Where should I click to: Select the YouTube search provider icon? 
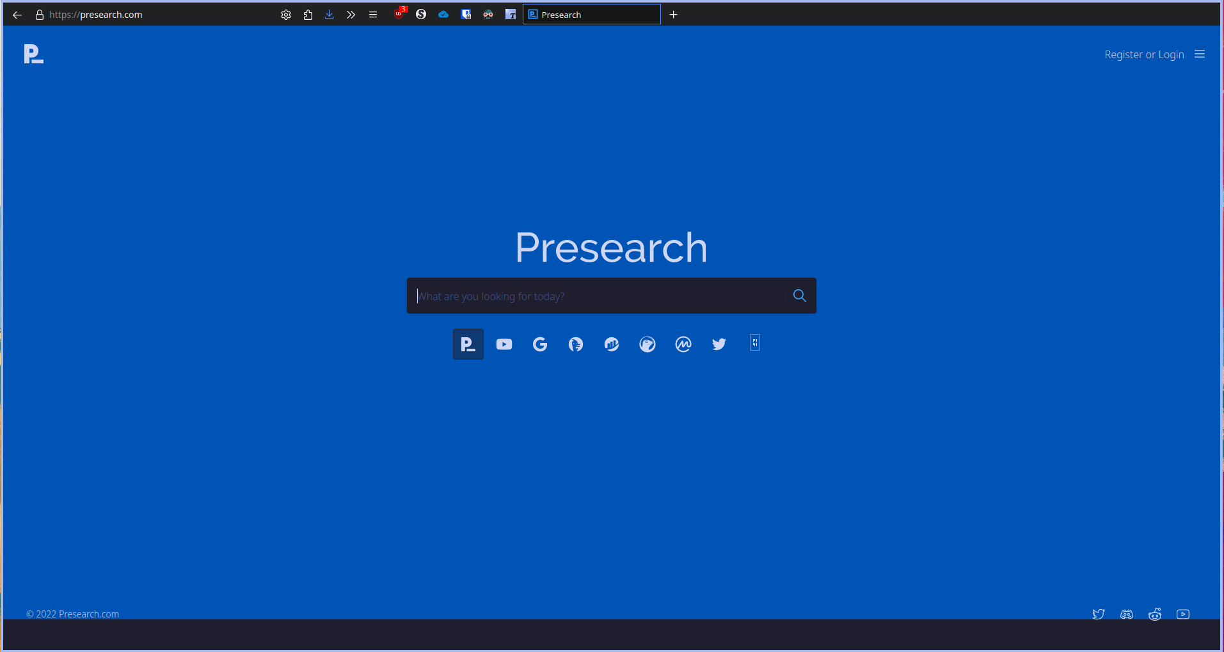tap(504, 344)
